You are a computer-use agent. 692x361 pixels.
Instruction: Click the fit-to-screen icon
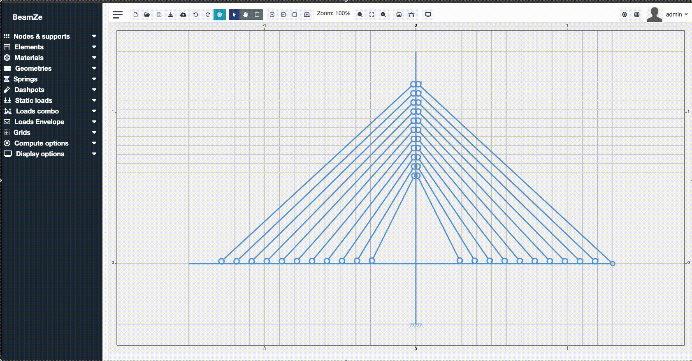tap(372, 15)
